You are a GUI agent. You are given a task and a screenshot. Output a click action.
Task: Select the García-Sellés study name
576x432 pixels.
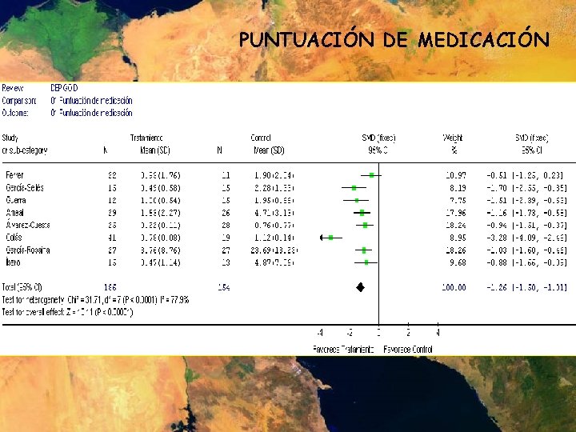click(25, 188)
